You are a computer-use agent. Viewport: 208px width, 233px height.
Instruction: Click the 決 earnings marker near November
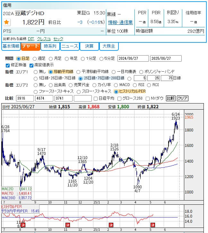tap(67, 225)
